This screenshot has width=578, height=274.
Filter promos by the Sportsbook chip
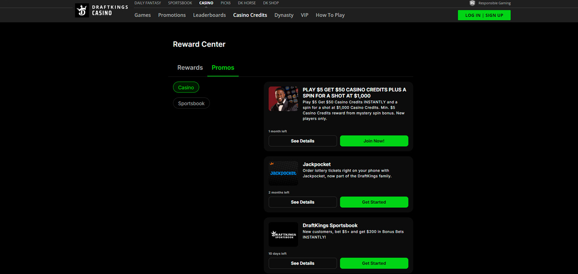(x=191, y=103)
